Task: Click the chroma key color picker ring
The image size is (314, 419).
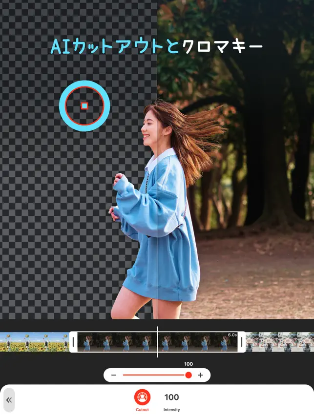Action: pos(84,106)
